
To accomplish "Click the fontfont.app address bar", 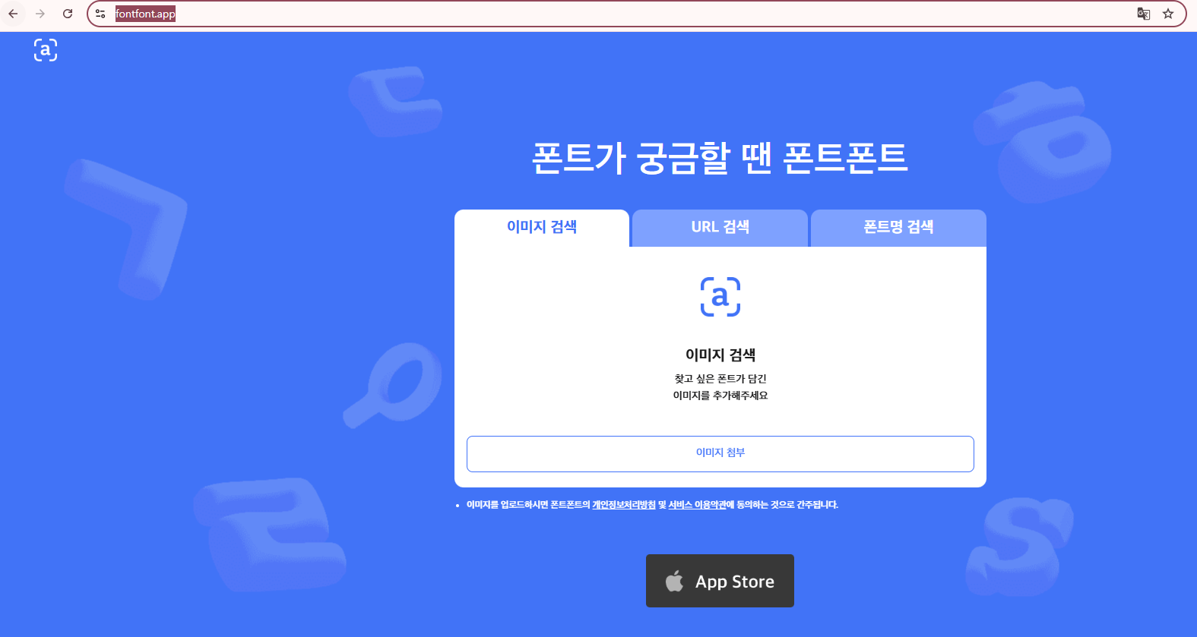I will tap(637, 14).
